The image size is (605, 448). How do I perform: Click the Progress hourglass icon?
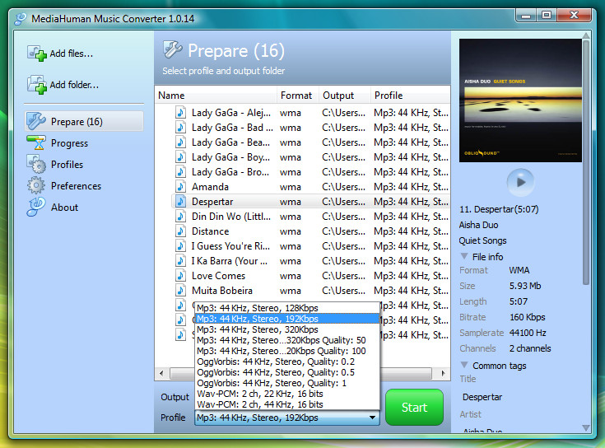pyautogui.click(x=37, y=142)
